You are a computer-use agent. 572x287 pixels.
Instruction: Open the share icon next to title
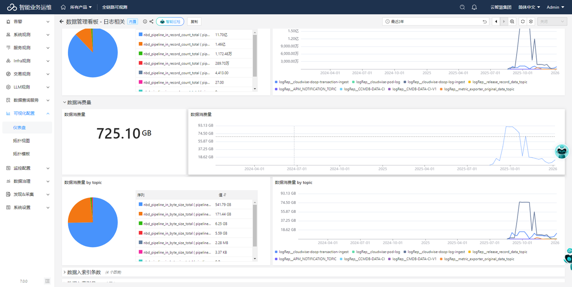pyautogui.click(x=151, y=21)
